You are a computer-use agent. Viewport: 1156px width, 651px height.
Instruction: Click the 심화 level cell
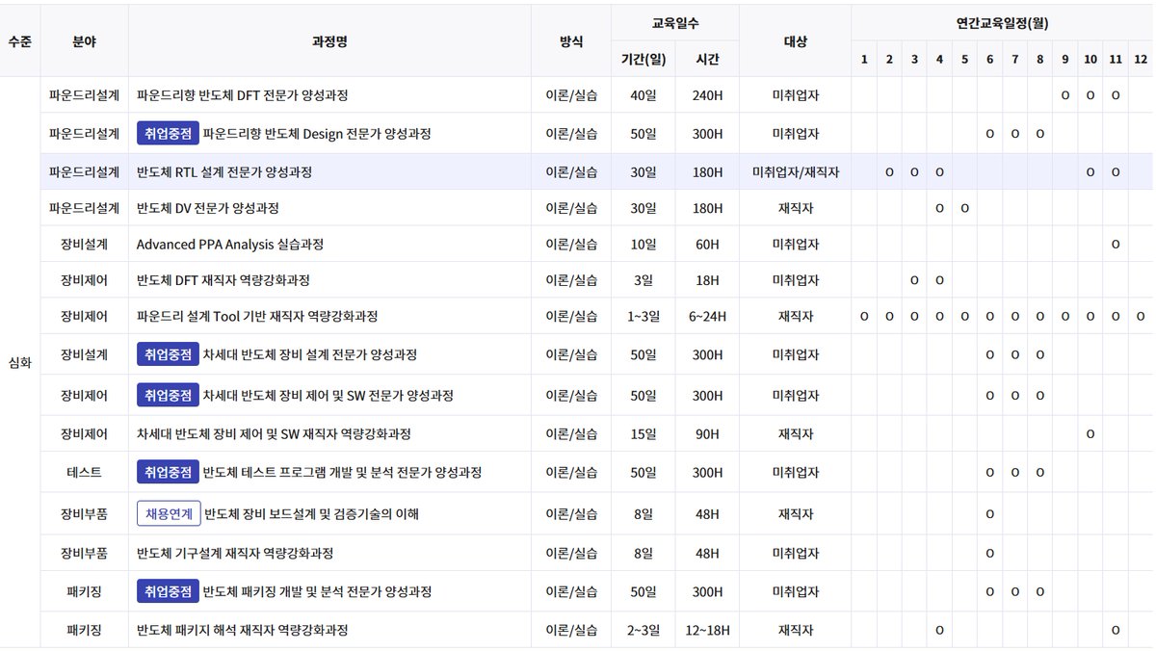point(19,363)
